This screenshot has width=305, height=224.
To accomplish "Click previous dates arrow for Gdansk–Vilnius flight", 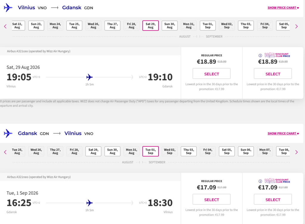I will pos(5,152).
